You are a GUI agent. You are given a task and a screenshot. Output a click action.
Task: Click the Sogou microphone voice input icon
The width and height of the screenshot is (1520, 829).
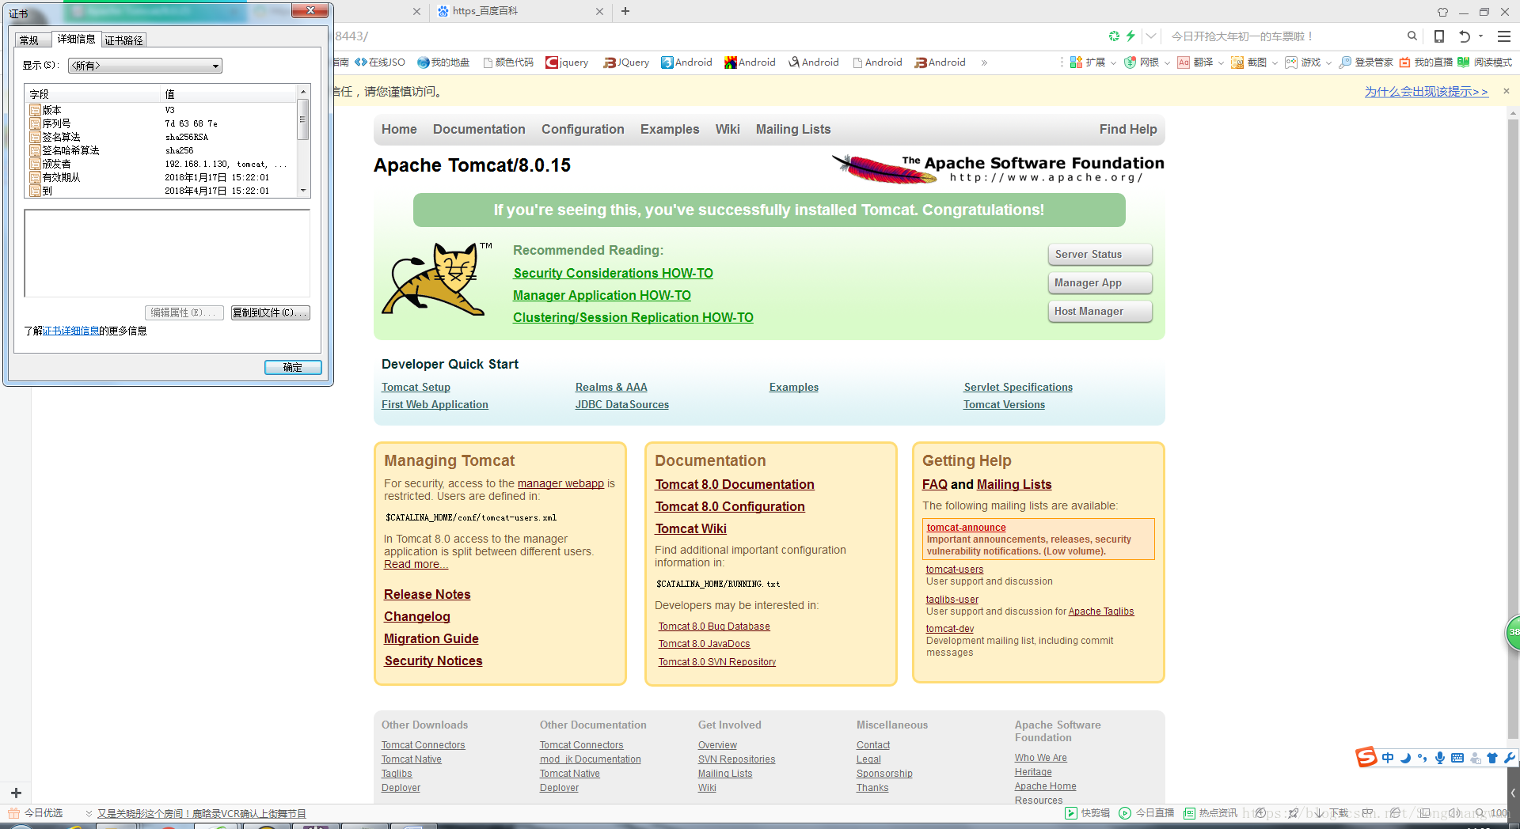click(1440, 758)
